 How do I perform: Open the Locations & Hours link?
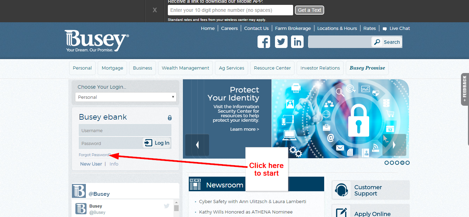click(x=337, y=29)
